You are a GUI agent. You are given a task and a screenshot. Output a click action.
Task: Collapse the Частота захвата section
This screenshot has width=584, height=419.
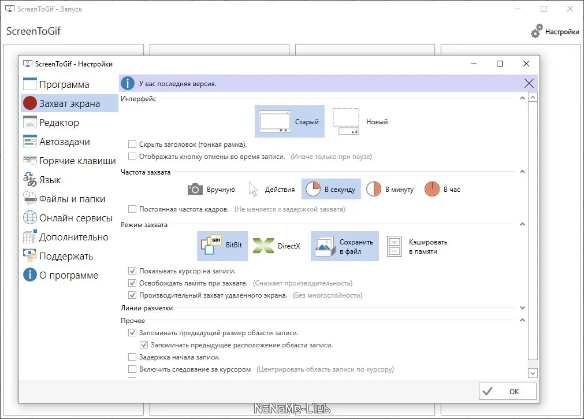point(522,172)
